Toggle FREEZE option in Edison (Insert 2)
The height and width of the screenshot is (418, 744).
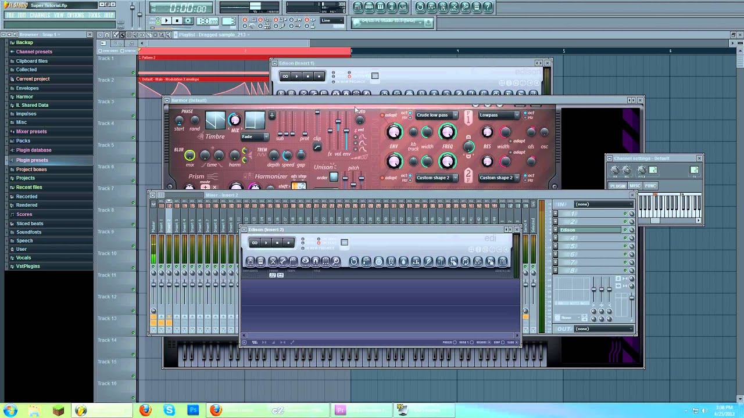455,343
